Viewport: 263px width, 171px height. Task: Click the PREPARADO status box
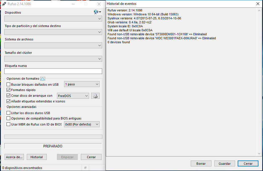[53, 146]
